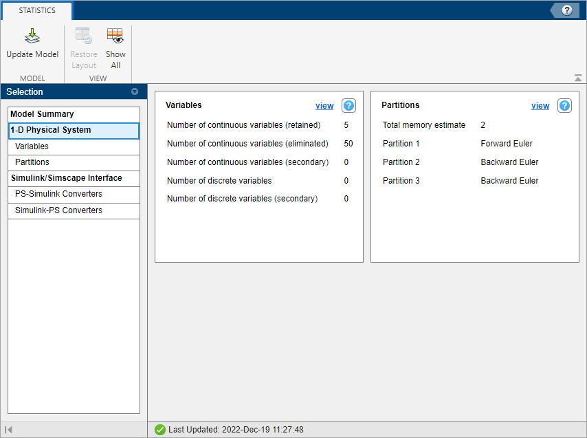Click the view link in Partitions panel
The height and width of the screenshot is (438, 587).
click(540, 106)
